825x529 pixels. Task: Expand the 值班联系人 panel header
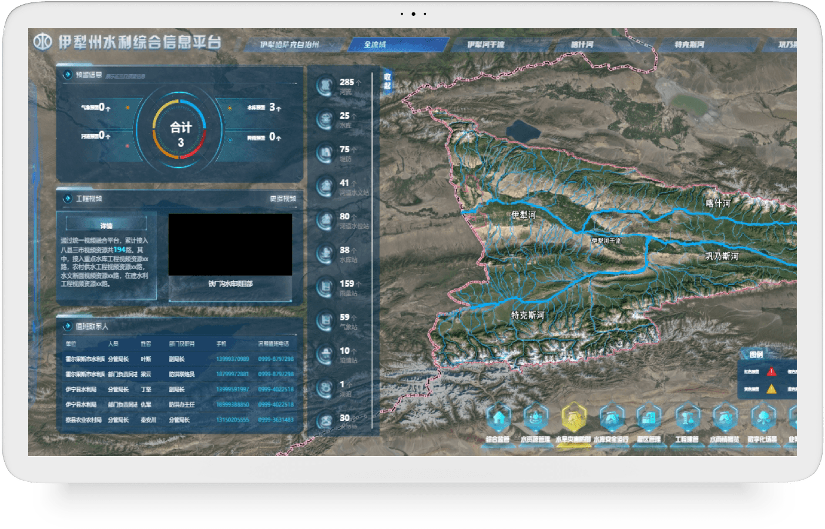92,326
